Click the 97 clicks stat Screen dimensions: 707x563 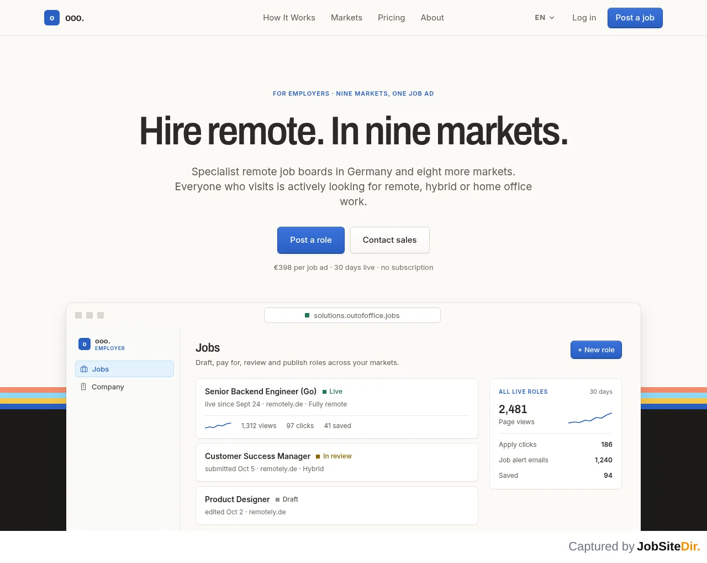[300, 426]
